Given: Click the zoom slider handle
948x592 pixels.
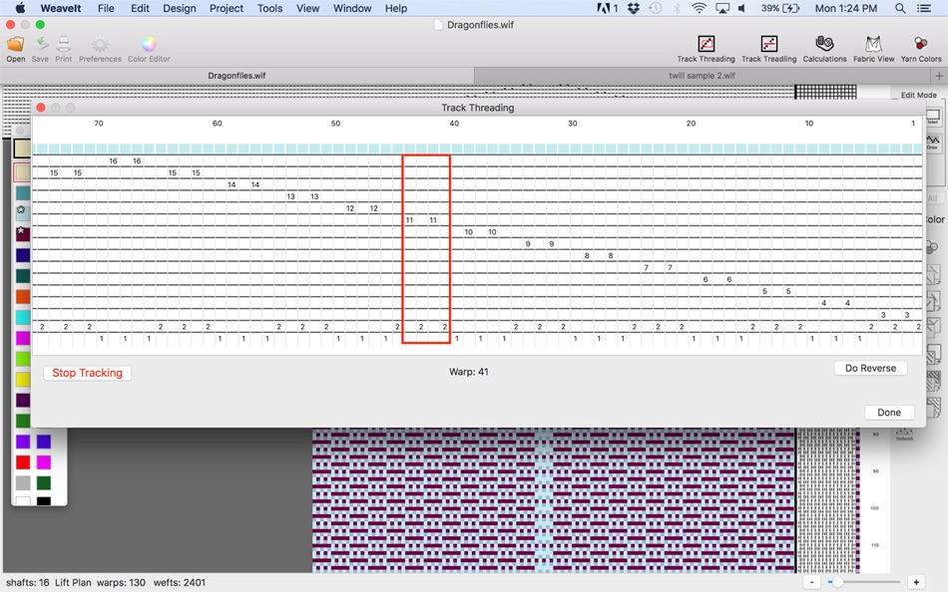Looking at the screenshot, I should coord(837,582).
